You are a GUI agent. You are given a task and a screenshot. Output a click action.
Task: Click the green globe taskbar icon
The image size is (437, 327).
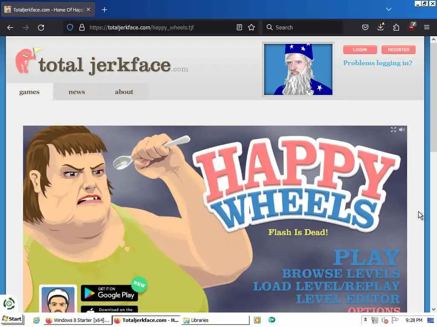coord(272,320)
